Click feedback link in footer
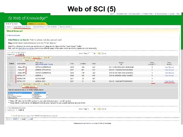The image size is (183, 137). 89,123
